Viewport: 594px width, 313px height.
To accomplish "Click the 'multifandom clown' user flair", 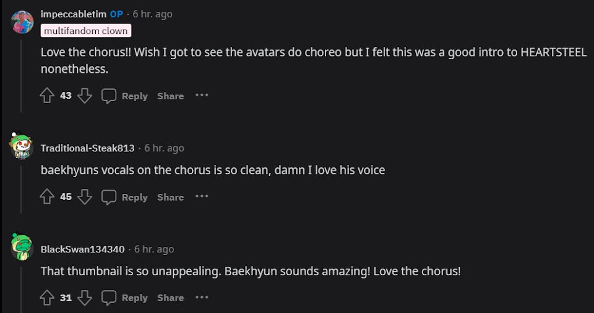I will 86,31.
